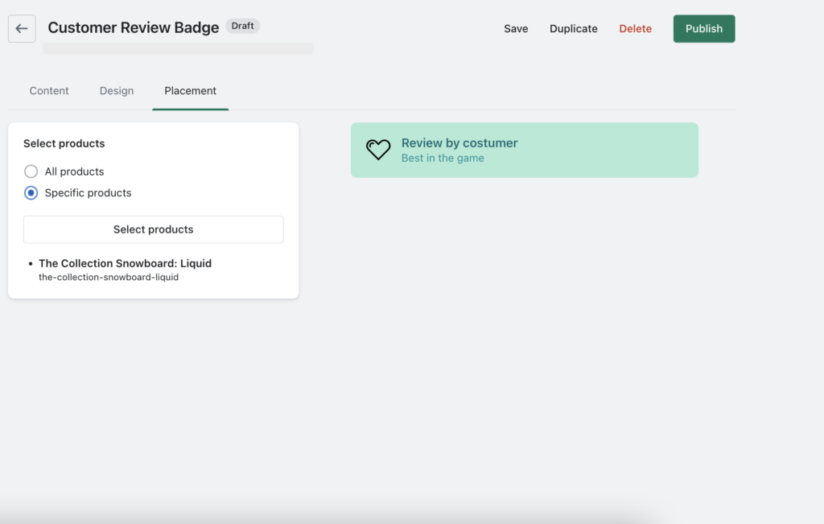Save the Customer Review Badge
This screenshot has height=524, width=824.
pos(516,29)
